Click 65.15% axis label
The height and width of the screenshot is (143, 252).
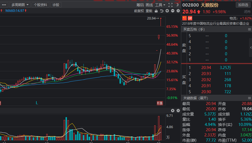172,26
